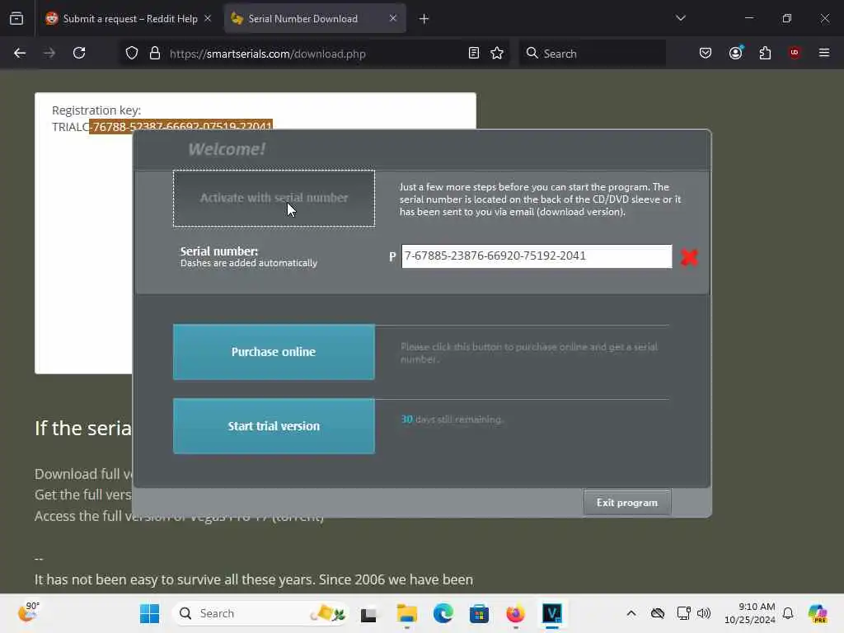Click the highlighted registration key text
This screenshot has height=633, width=844.
point(181,125)
